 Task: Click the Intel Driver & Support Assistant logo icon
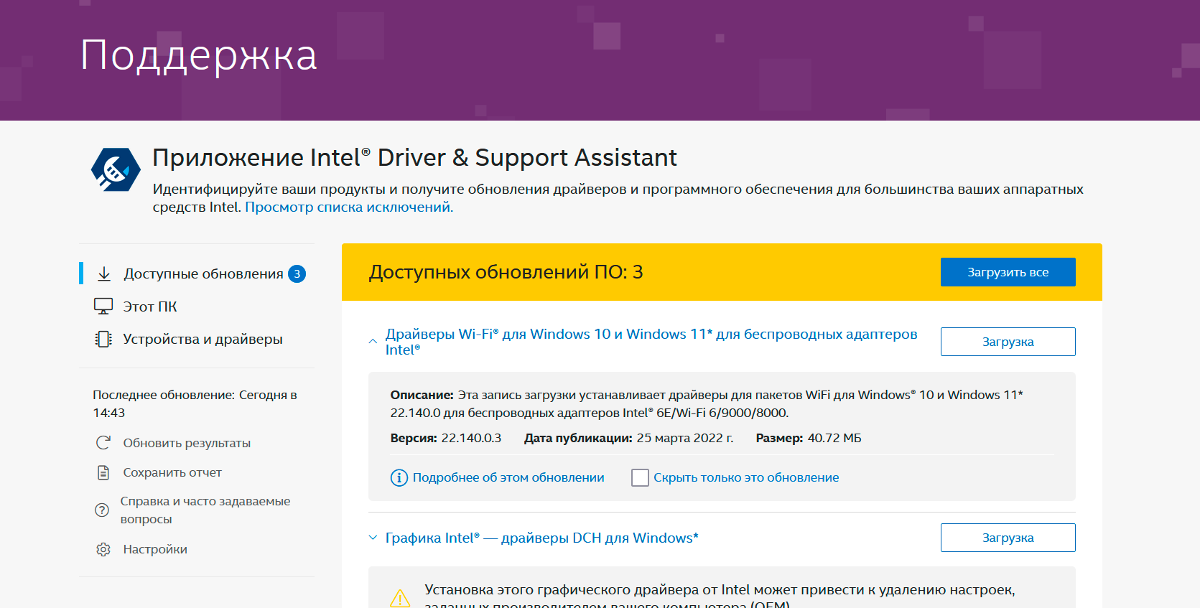pos(116,170)
